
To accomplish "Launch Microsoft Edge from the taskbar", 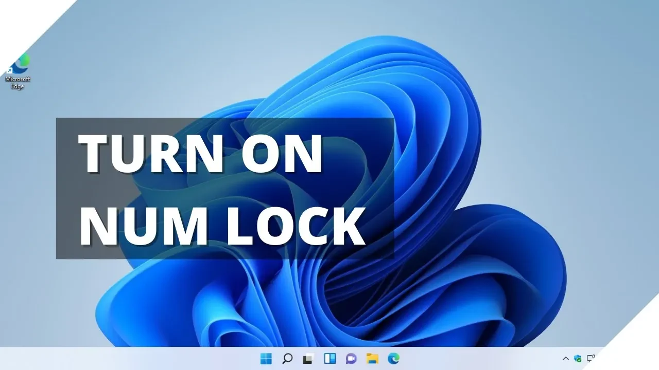I will coord(393,359).
